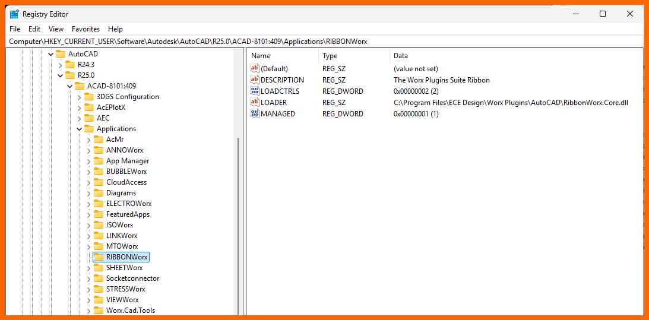The width and height of the screenshot is (649, 320).
Task: Collapse the AutoCAD tree node
Action: [51, 54]
